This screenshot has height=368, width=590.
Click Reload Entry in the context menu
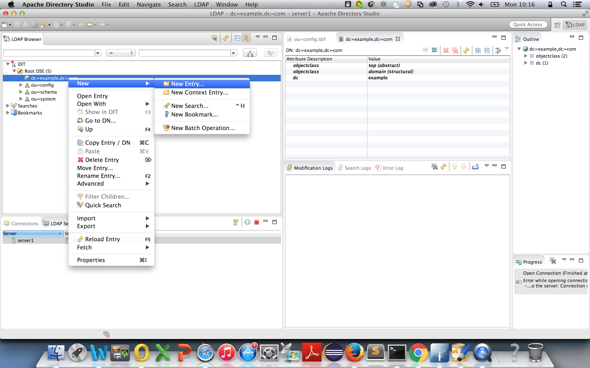tap(111, 239)
